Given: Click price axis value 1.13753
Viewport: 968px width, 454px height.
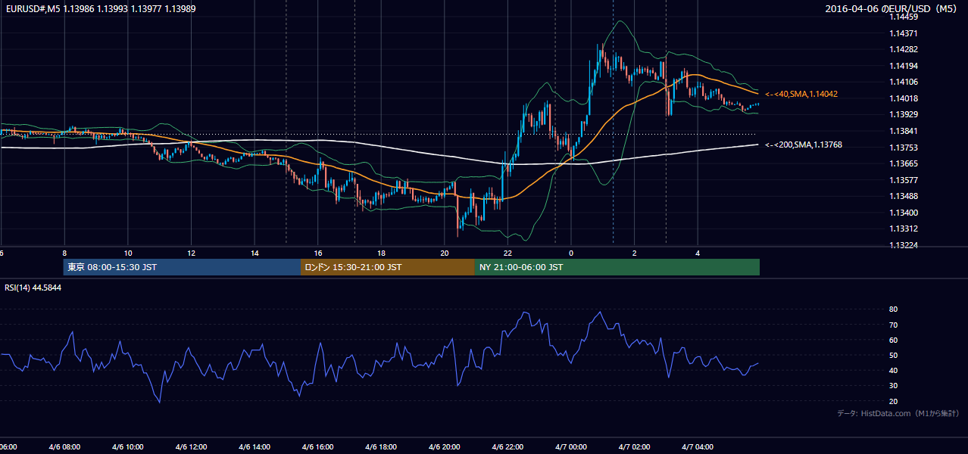Looking at the screenshot, I should point(903,148).
